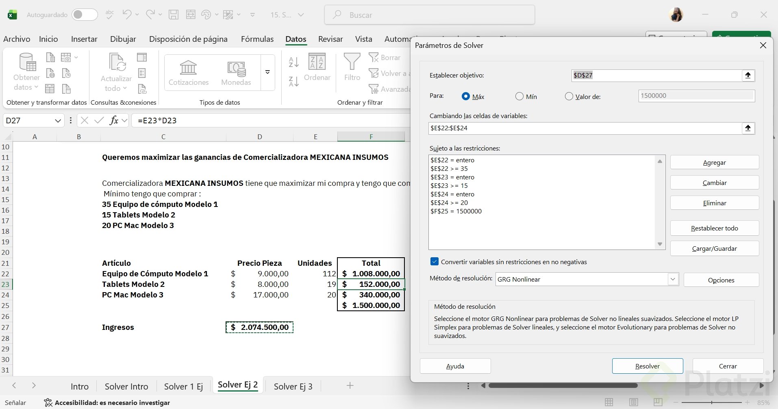Click the zoom slider in status bar

click(x=711, y=403)
